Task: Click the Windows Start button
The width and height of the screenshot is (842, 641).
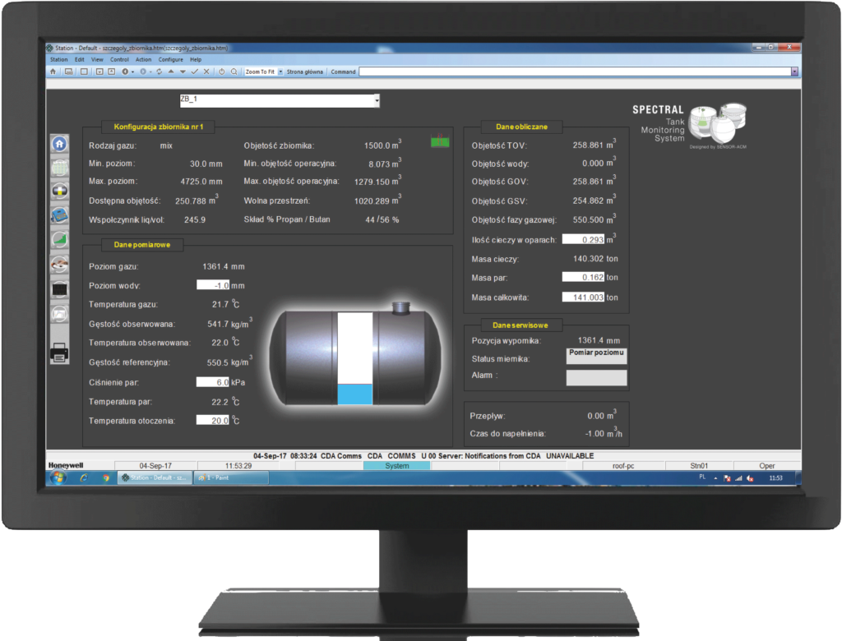Action: [58, 477]
